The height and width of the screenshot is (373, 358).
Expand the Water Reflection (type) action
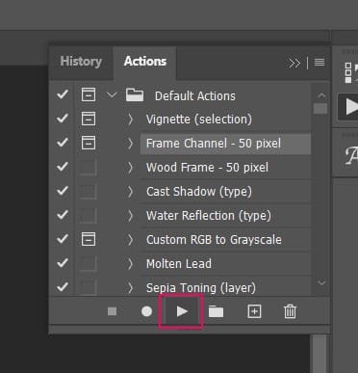click(130, 216)
